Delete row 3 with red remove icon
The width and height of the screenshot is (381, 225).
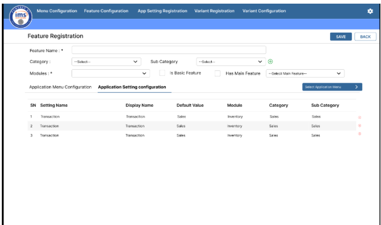[x=360, y=133]
